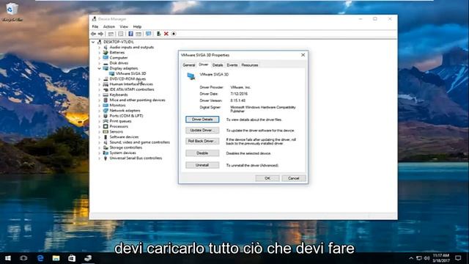Expand the Disk drives node

tap(100, 63)
